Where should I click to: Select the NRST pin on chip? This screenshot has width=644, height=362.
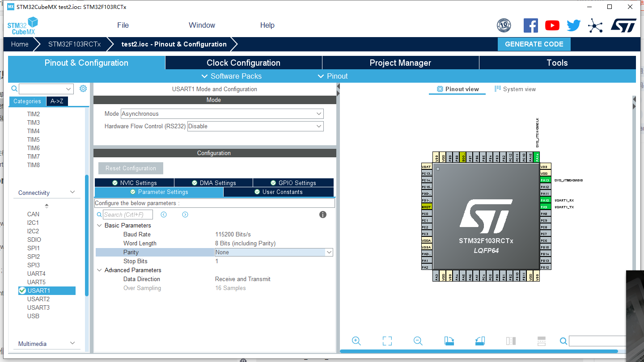(427, 207)
